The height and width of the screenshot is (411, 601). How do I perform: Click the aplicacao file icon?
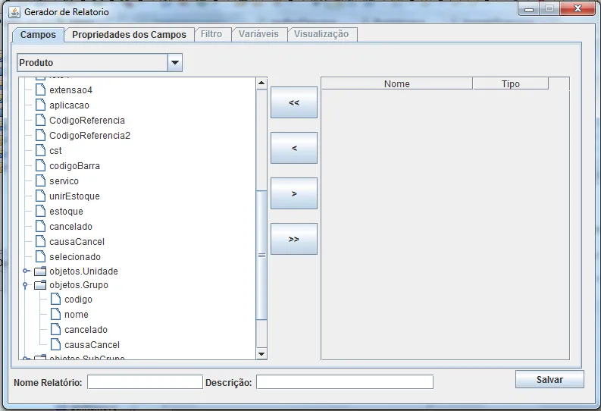pyautogui.click(x=40, y=105)
